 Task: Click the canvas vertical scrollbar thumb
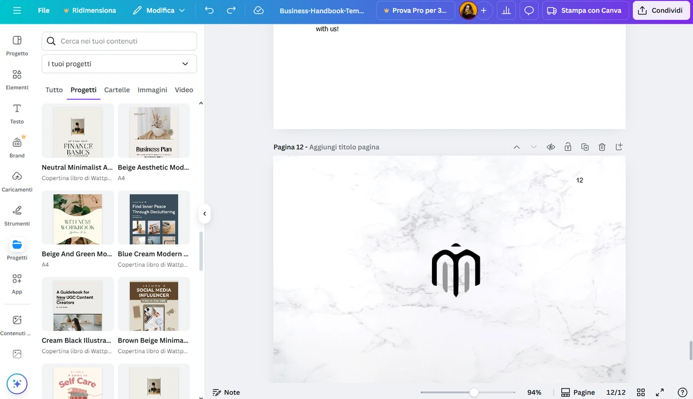coord(691,351)
